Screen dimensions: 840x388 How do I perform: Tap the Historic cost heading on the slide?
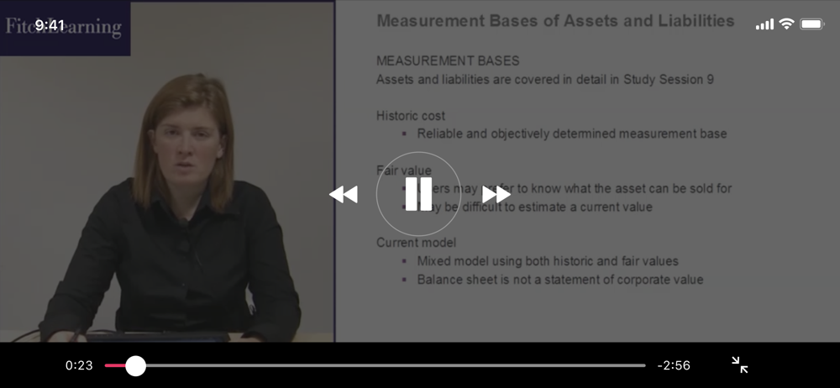411,116
